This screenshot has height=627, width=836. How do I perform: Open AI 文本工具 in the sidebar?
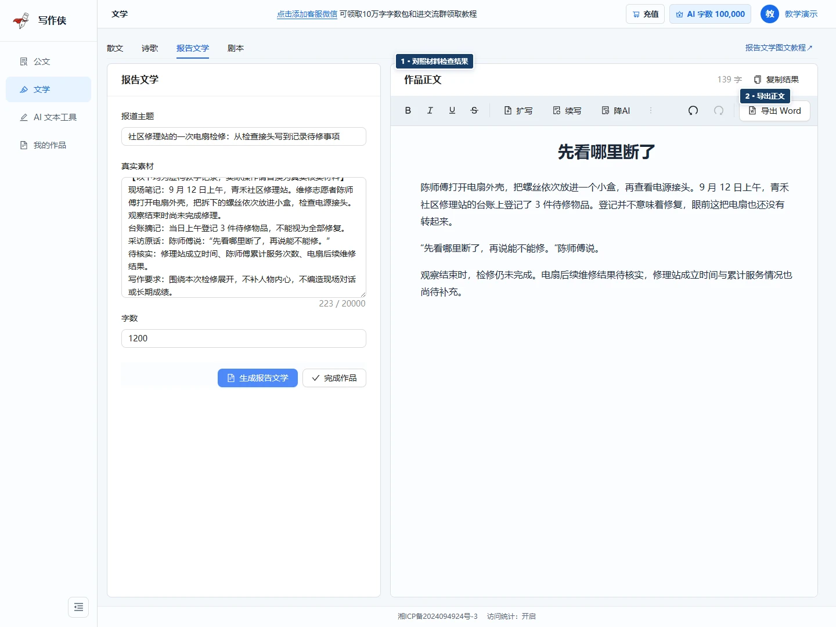(x=48, y=117)
